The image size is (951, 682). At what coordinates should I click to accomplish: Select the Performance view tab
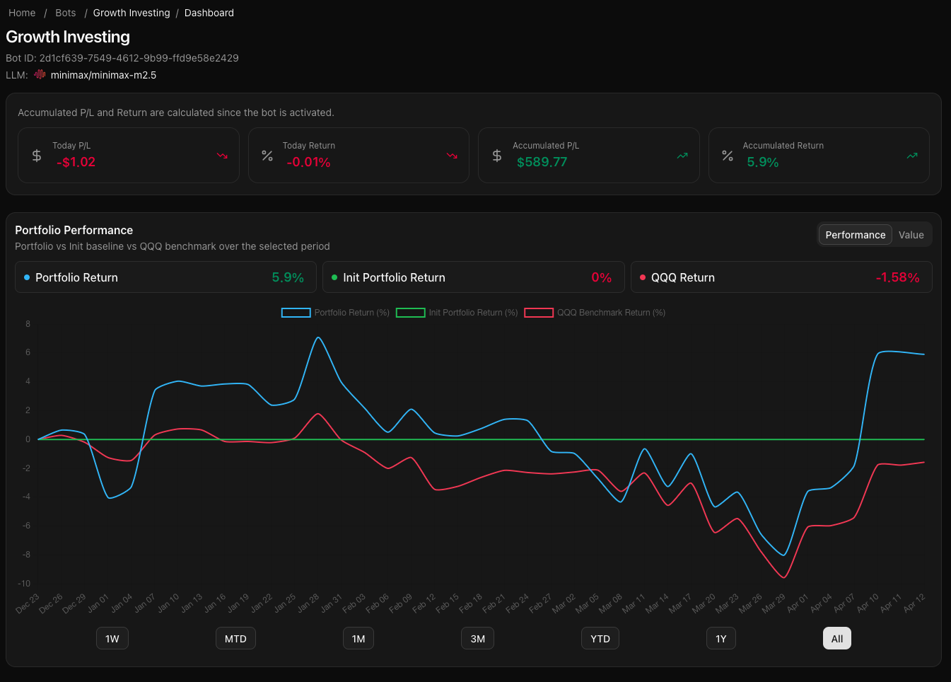coord(855,235)
